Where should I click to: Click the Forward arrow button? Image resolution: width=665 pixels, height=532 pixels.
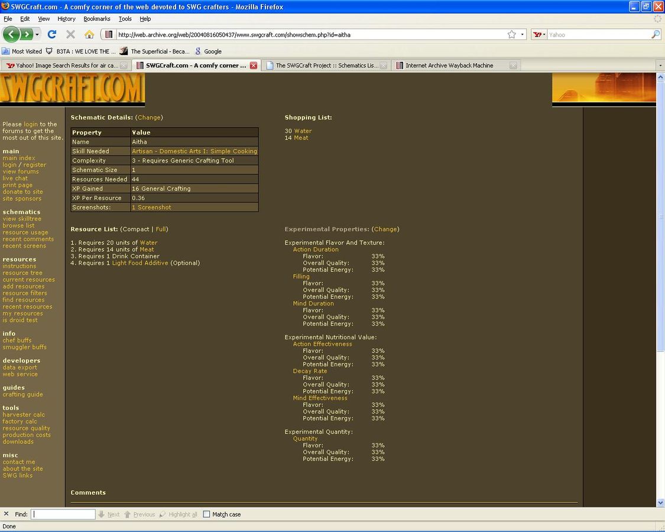[x=27, y=34]
